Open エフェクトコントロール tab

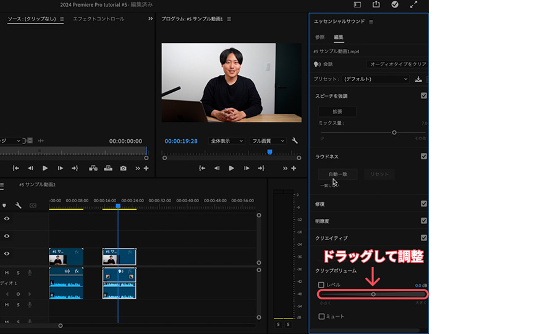click(x=99, y=19)
